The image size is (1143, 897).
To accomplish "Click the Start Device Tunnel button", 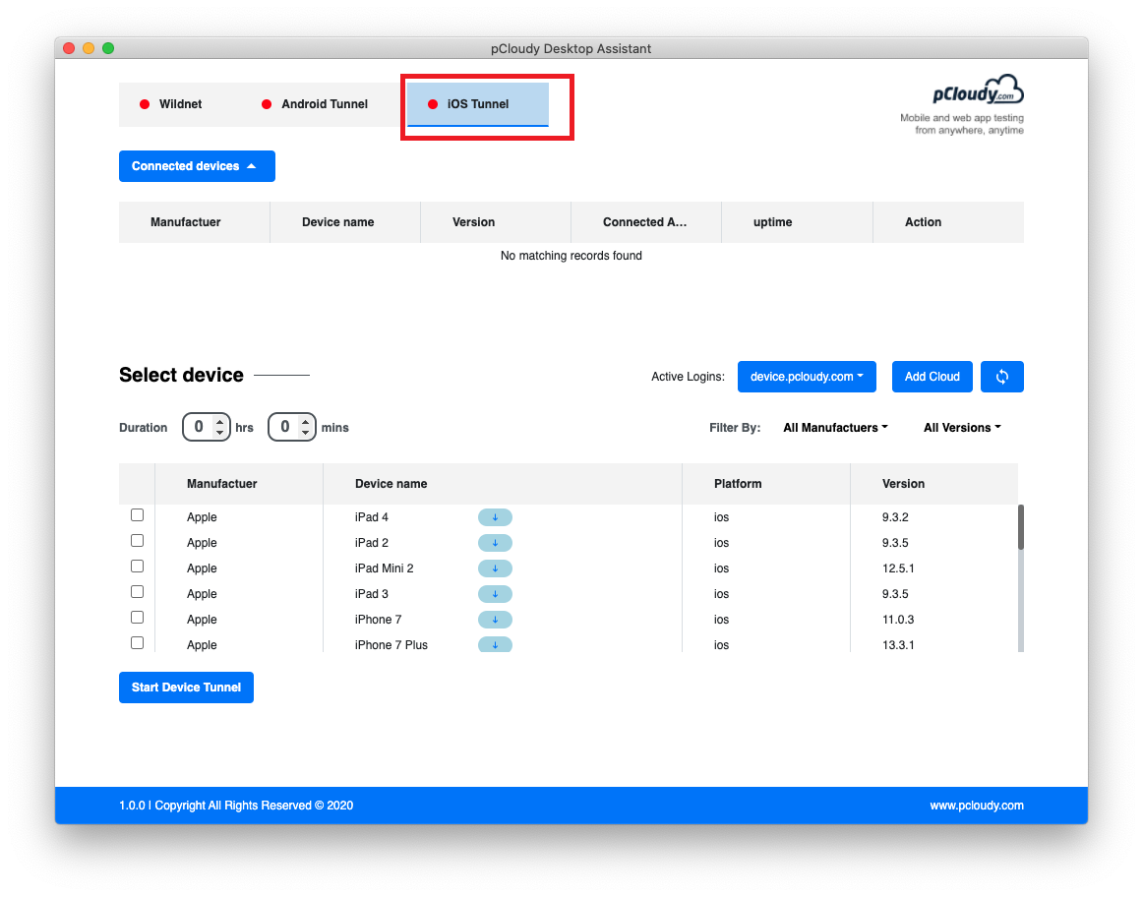I will coord(186,688).
